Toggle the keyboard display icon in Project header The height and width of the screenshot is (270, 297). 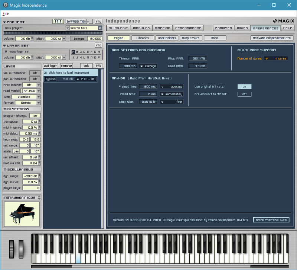[x=58, y=21]
